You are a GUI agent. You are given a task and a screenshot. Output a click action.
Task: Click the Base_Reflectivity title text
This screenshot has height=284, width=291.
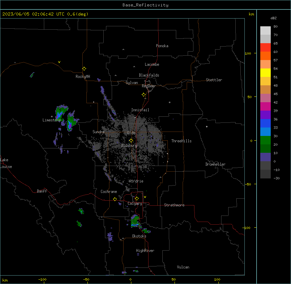click(145, 5)
